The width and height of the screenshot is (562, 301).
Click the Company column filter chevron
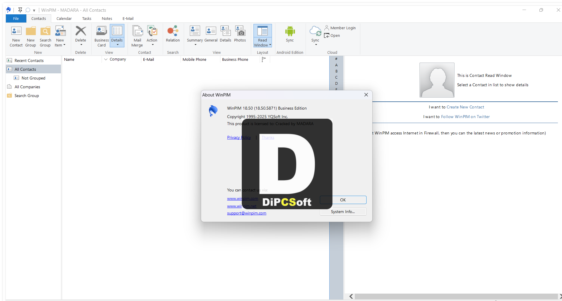click(106, 59)
